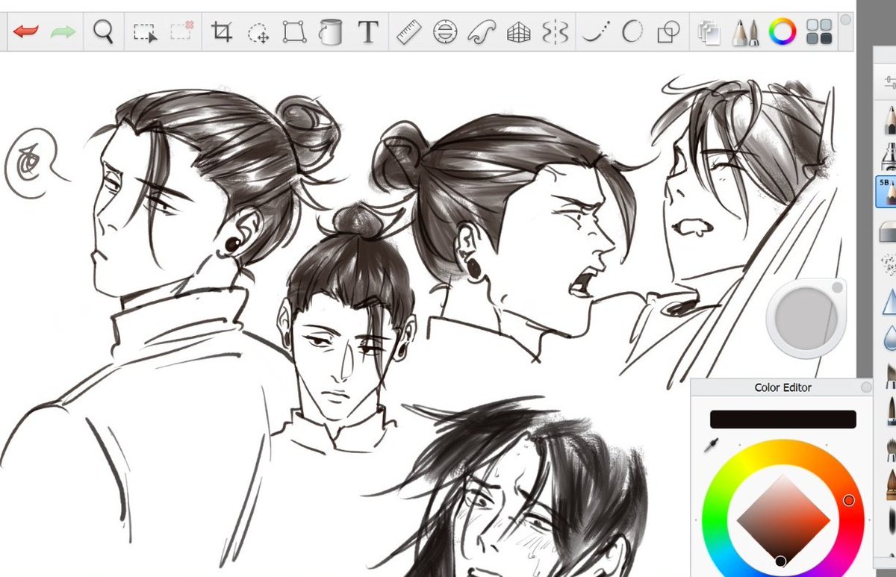The height and width of the screenshot is (577, 896).
Task: Click the hue ring handle on red
Action: 849,501
